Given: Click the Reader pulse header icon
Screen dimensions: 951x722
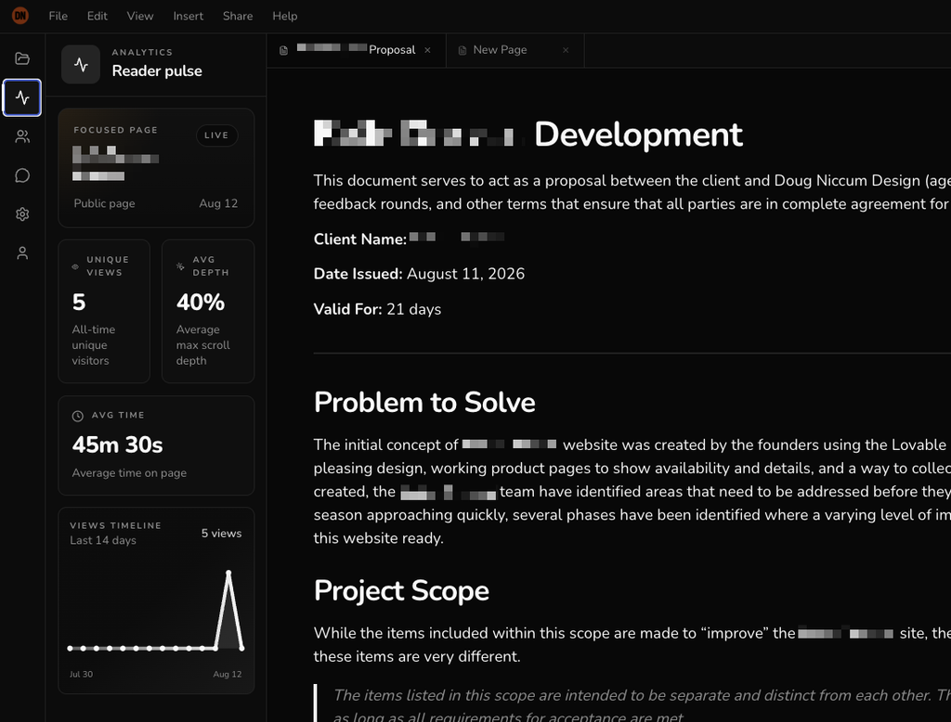Looking at the screenshot, I should tap(81, 64).
